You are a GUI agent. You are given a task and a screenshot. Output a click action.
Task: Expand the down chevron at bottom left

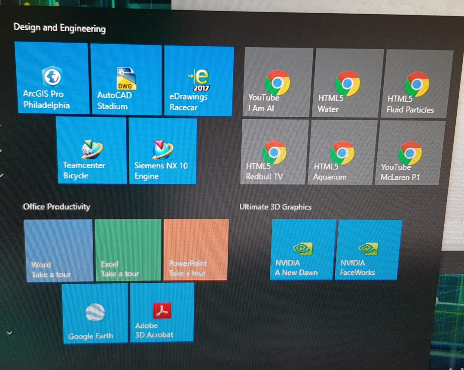[9, 333]
